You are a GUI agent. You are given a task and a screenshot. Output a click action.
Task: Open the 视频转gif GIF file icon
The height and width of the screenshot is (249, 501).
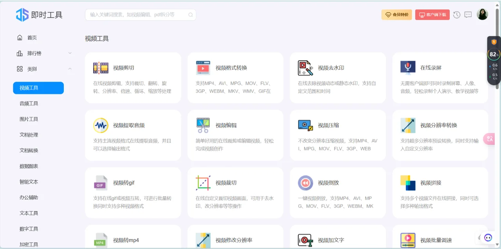point(101,183)
